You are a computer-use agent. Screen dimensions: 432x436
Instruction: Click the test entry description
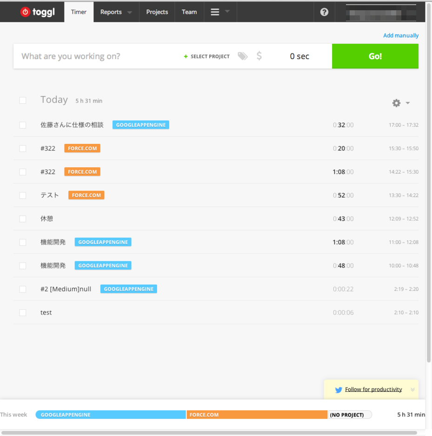point(46,313)
